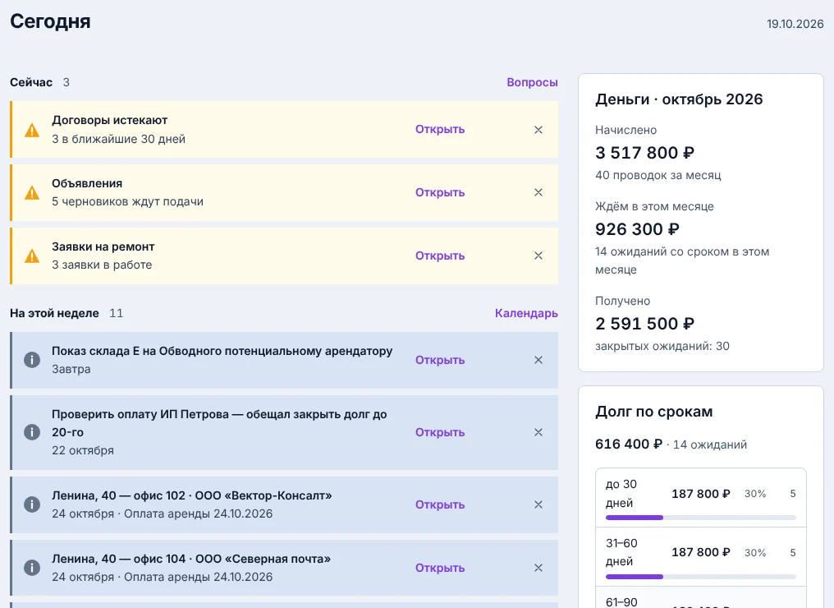Dismiss the Объявления alert
Viewport: 834px width, 608px height.
coord(538,192)
